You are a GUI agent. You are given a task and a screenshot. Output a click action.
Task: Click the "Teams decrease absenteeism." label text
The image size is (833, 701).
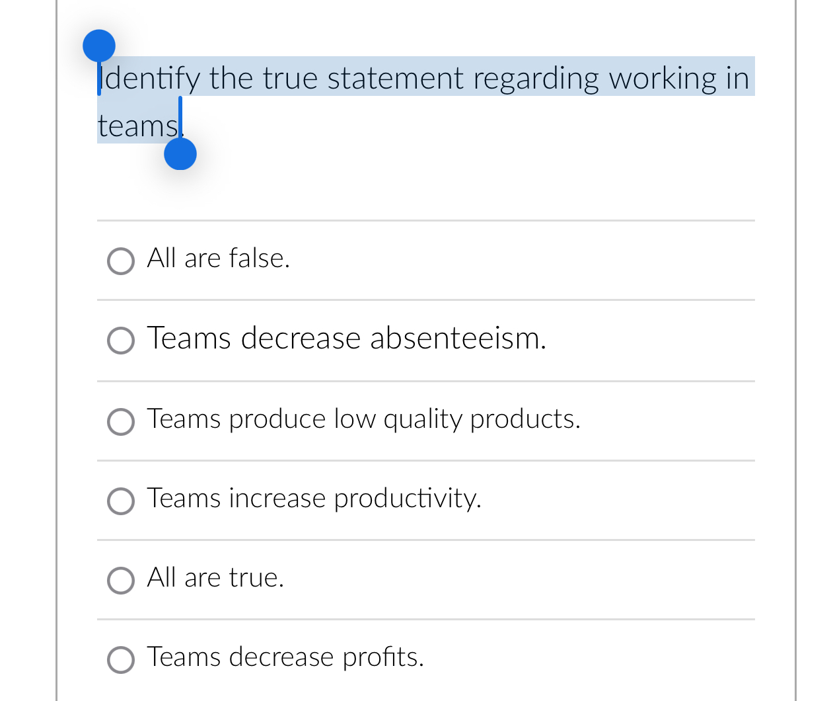[x=347, y=340]
